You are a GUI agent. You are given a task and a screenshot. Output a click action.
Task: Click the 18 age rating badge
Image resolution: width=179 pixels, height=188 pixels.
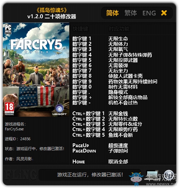(9, 108)
